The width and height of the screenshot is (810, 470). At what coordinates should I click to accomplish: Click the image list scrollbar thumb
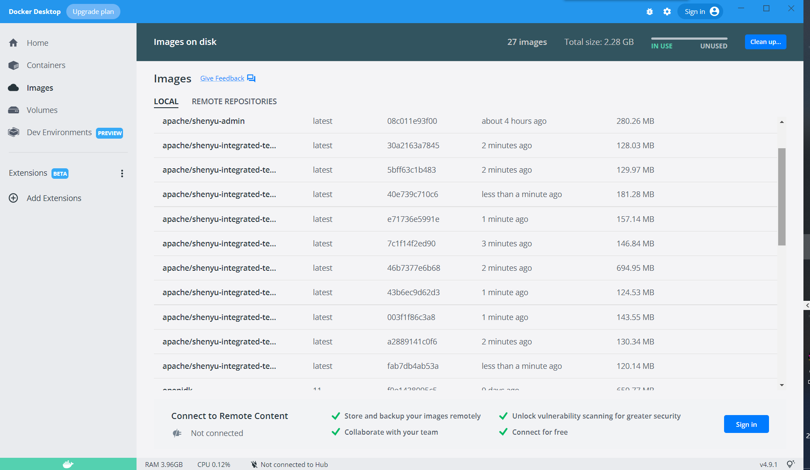coord(782,197)
